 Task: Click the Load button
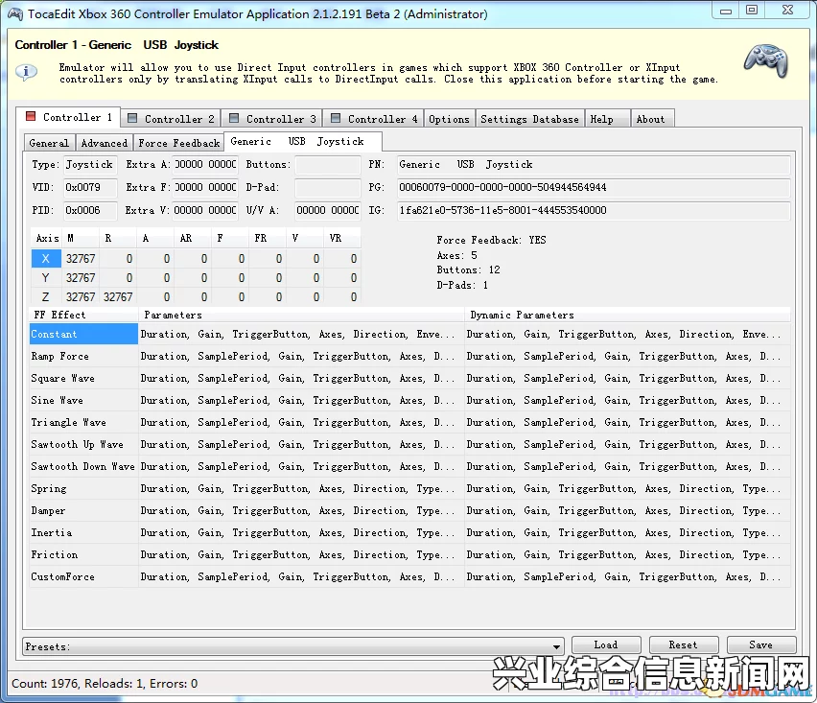point(606,645)
